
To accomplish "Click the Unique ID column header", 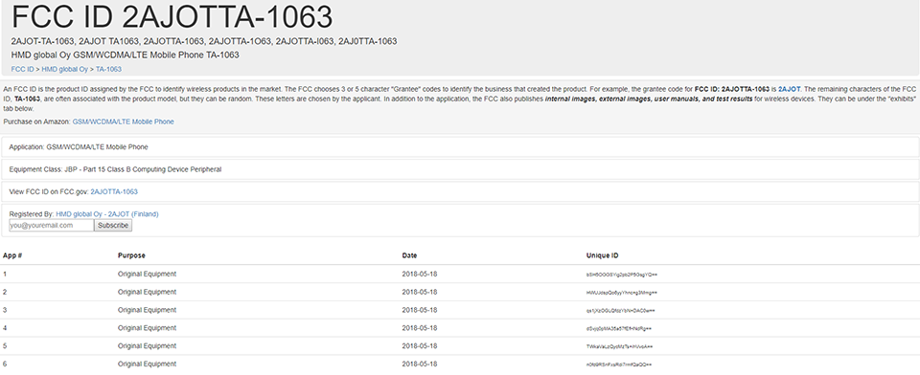I will click(602, 255).
